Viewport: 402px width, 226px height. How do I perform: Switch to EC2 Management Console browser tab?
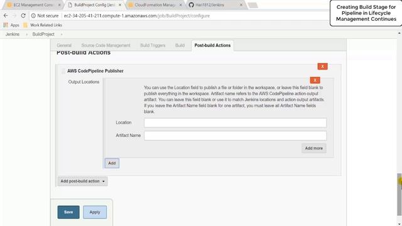point(33,5)
